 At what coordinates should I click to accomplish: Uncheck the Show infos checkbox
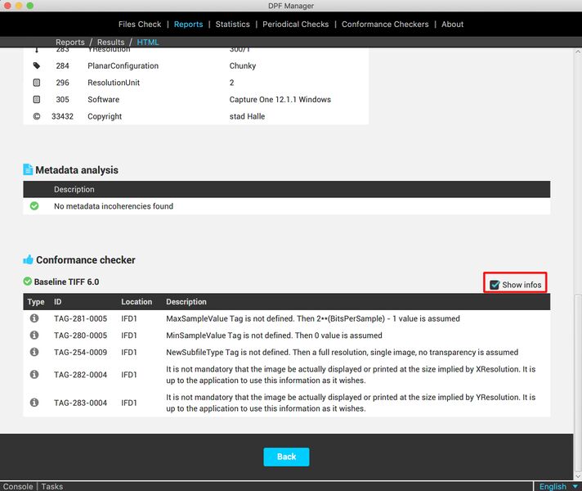click(x=495, y=285)
